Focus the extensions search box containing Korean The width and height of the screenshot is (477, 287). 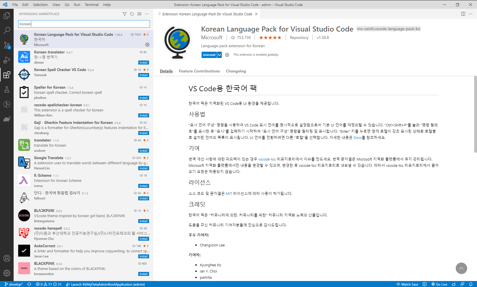tap(84, 24)
